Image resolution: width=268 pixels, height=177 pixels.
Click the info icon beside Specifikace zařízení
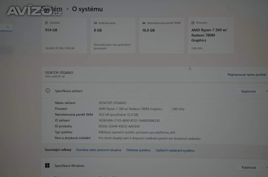click(x=48, y=91)
